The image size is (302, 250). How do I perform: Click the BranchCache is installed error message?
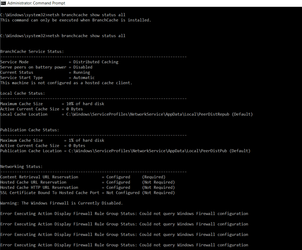click(x=75, y=20)
